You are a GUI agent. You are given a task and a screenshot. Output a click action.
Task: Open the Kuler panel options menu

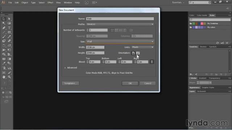pos(229,15)
